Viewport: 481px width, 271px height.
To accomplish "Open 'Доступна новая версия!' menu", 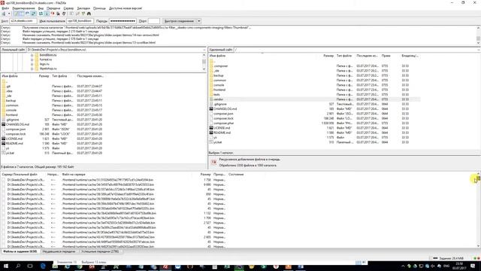I will (x=126, y=8).
